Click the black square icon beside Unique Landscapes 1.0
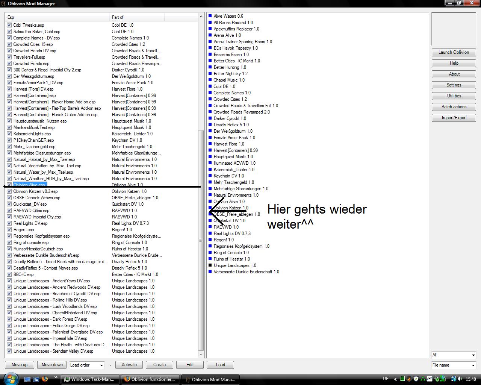The width and height of the screenshot is (481, 385). 210,265
